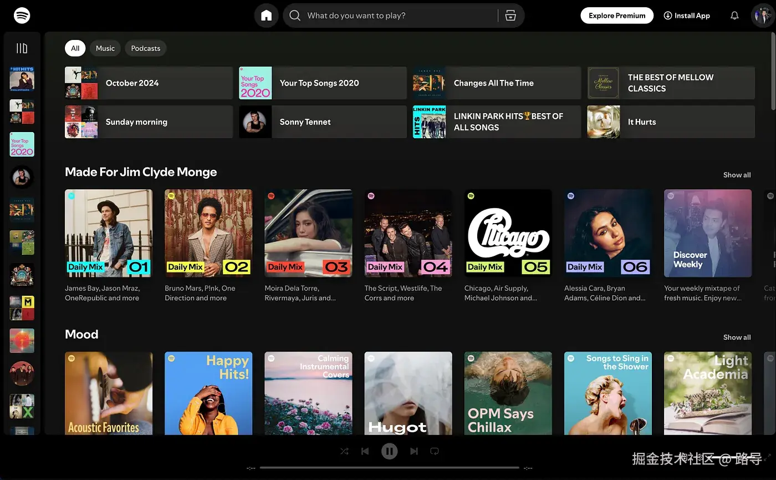Skip to previous track

click(365, 451)
